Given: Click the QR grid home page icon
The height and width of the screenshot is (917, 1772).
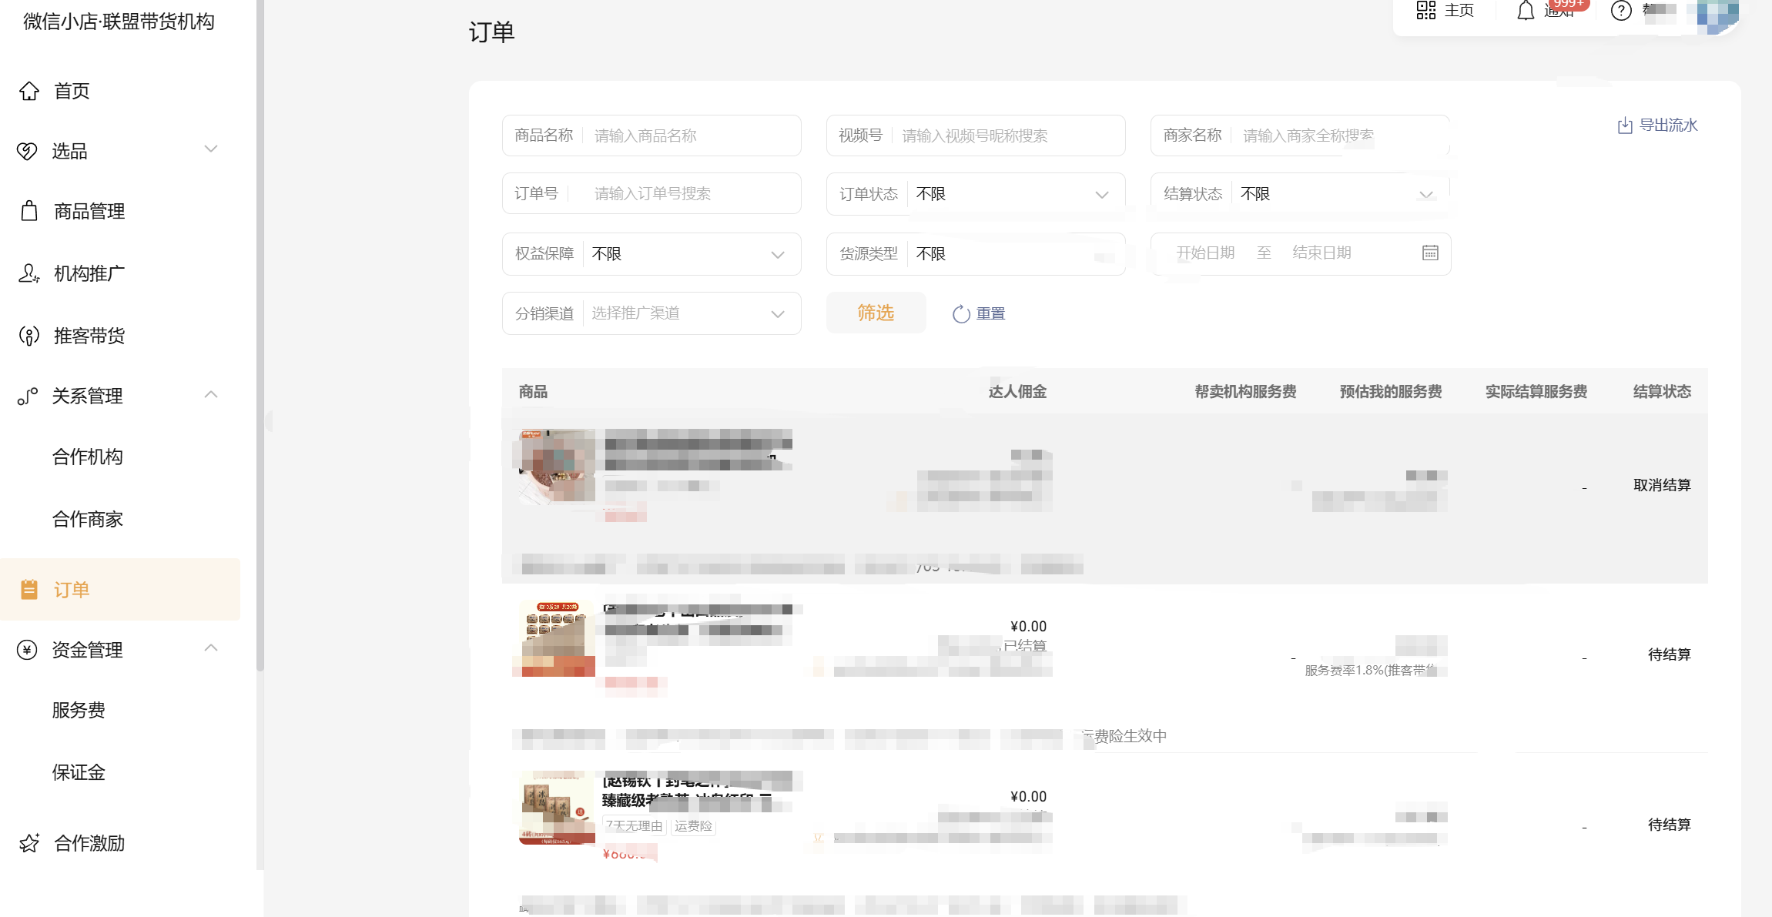Looking at the screenshot, I should [x=1425, y=10].
